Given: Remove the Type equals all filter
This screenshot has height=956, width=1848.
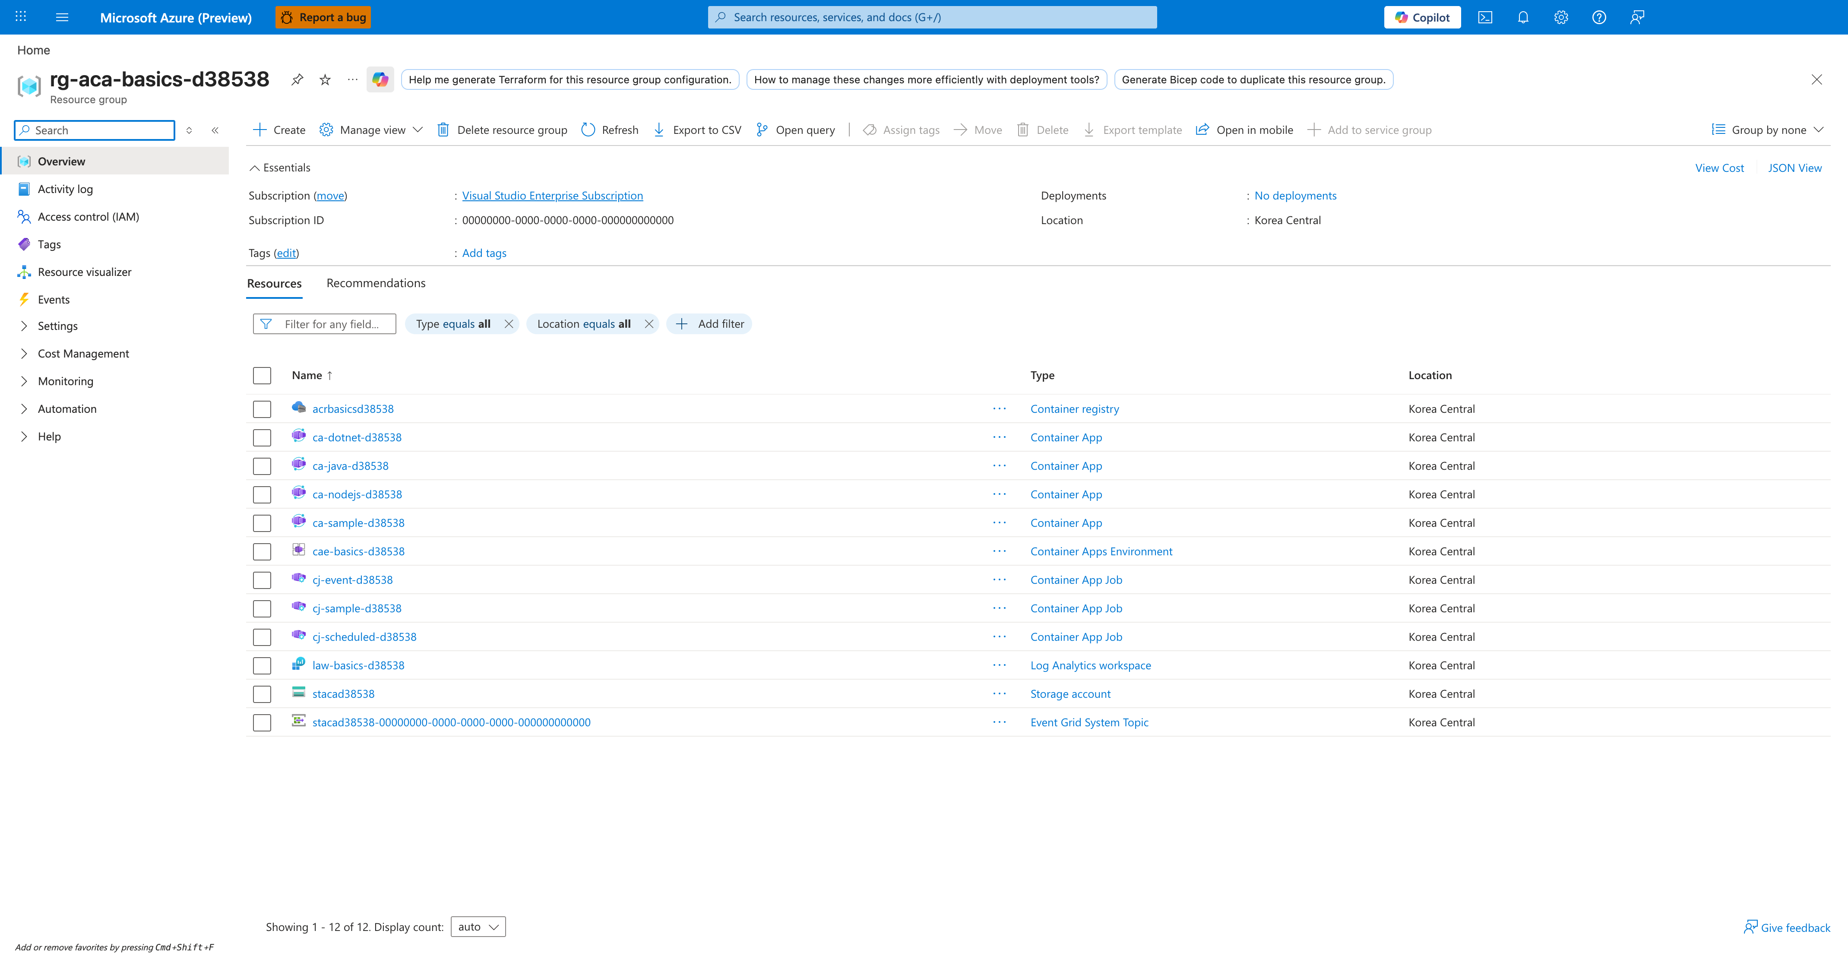Looking at the screenshot, I should pyautogui.click(x=509, y=323).
